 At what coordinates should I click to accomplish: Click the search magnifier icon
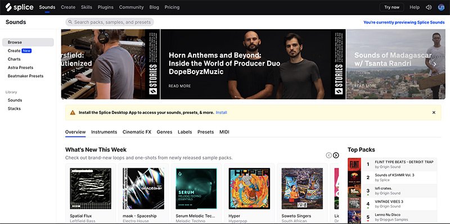[x=70, y=22]
